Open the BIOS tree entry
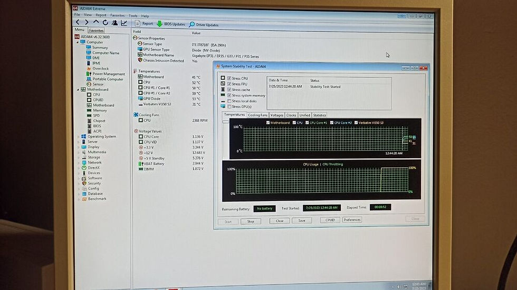 click(97, 126)
